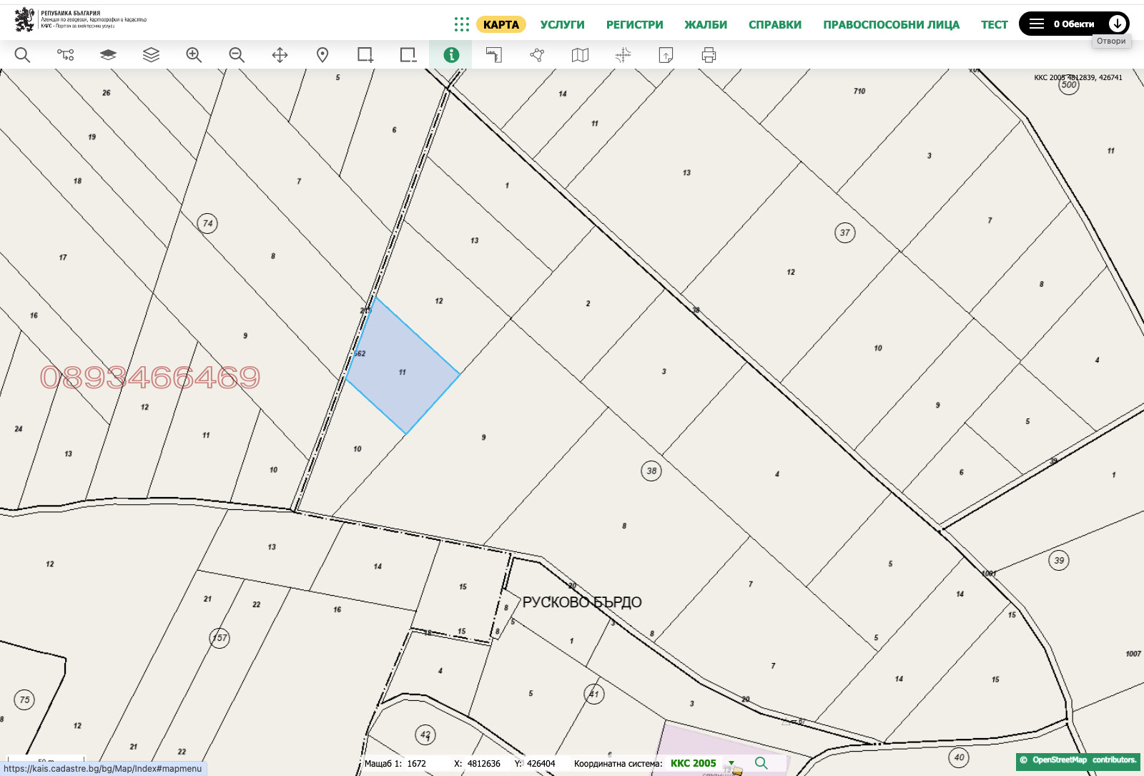Activate the pan move-arrows tool
The height and width of the screenshot is (776, 1144).
[280, 55]
